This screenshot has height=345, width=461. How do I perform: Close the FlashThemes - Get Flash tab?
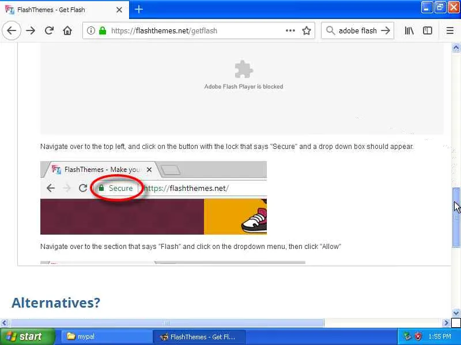119,10
